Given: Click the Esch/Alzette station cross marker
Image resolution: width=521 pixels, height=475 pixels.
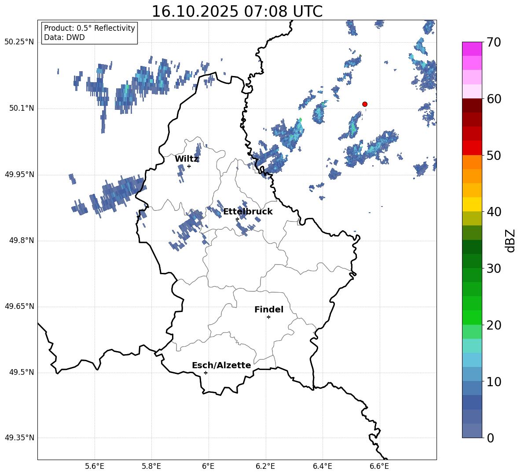Looking at the screenshot, I should point(205,373).
